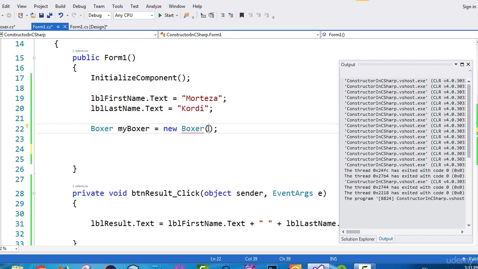Click the Boxer constructor call with red squiggle
The height and width of the screenshot is (269, 478).
[x=193, y=129]
